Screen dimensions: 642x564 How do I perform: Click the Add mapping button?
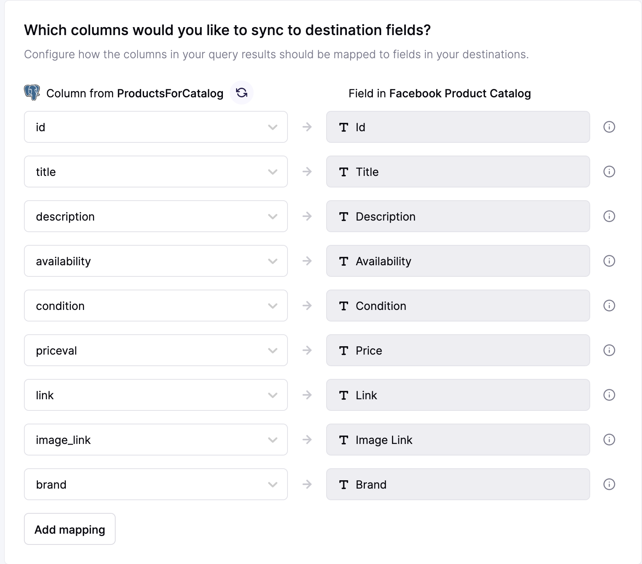point(70,529)
